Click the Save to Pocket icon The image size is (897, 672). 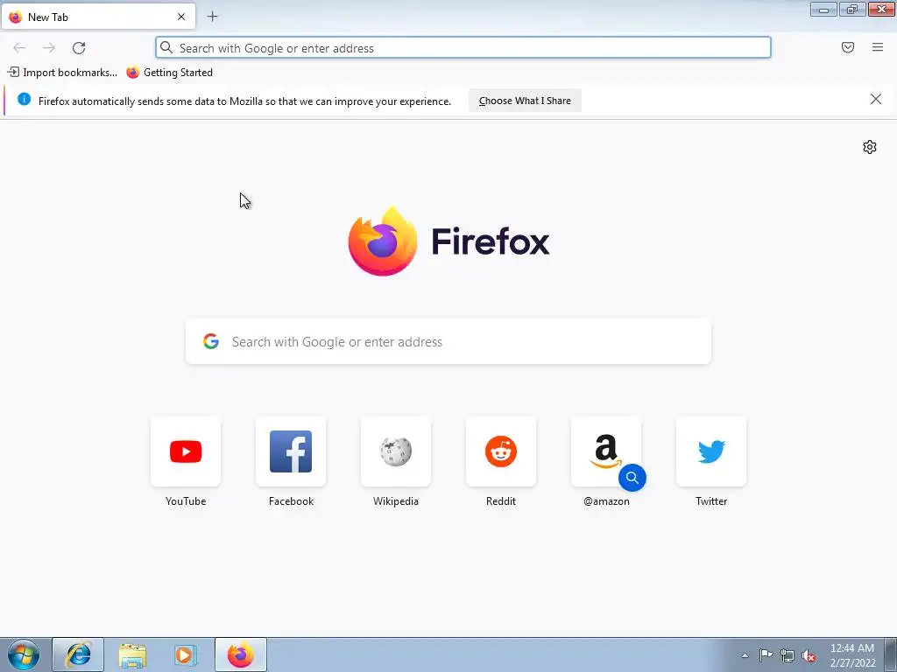tap(848, 47)
